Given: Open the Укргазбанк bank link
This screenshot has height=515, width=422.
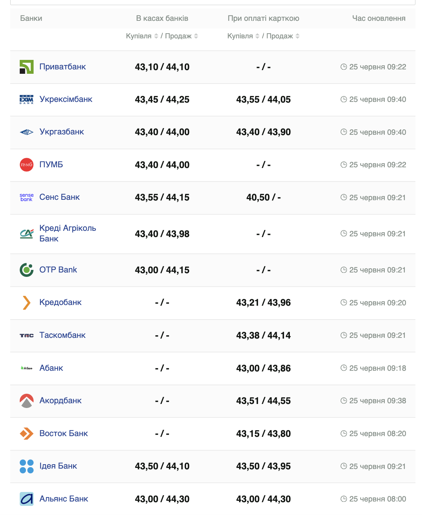Looking at the screenshot, I should click(62, 132).
